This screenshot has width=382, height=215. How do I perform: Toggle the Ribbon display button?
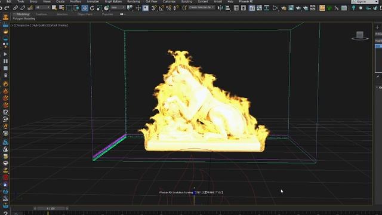[252, 8]
